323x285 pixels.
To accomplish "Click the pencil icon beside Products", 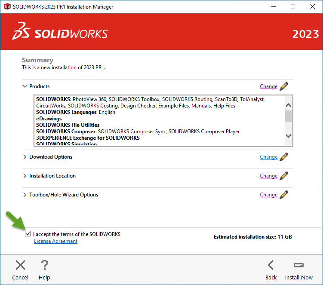I will click(284, 86).
